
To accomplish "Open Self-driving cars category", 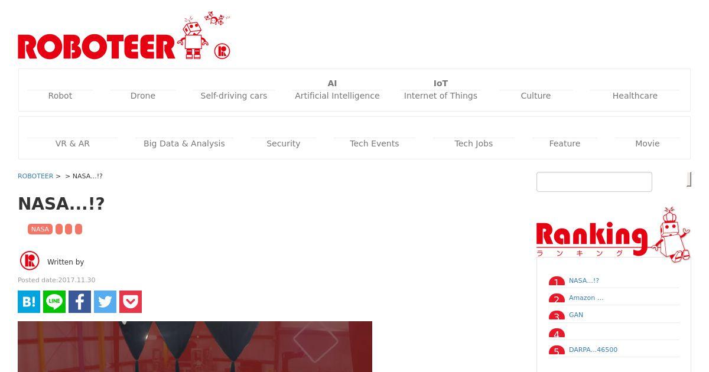I will point(234,96).
